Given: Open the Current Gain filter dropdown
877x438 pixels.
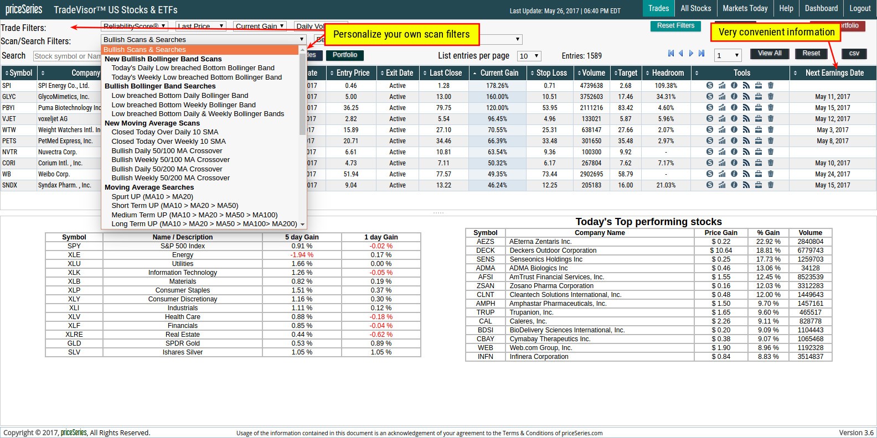Looking at the screenshot, I should pos(260,25).
